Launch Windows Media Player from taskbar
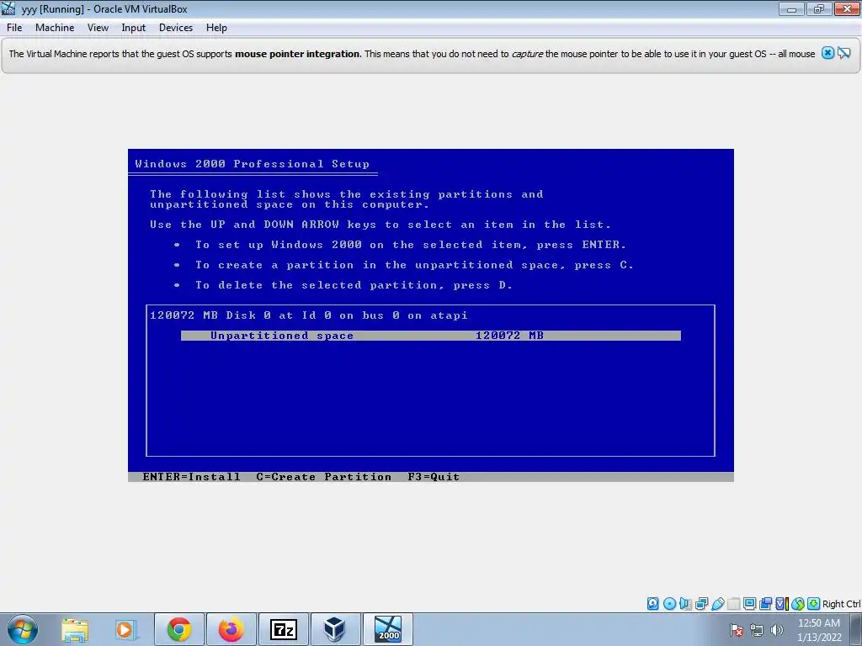 pos(125,629)
